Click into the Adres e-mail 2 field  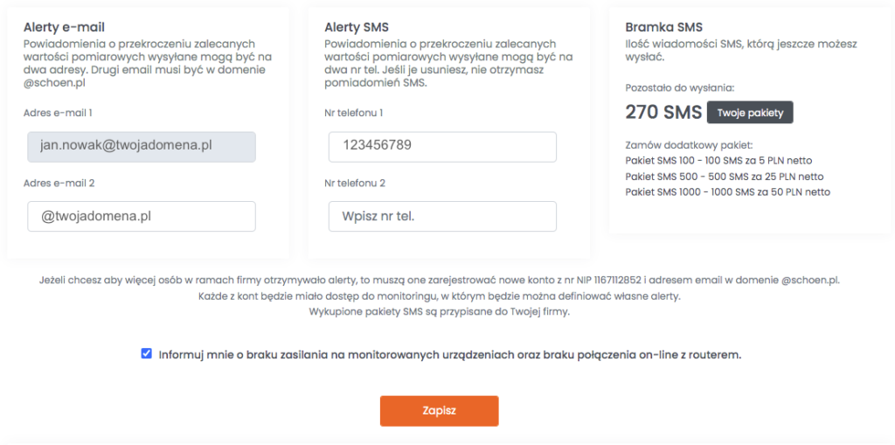[142, 217]
